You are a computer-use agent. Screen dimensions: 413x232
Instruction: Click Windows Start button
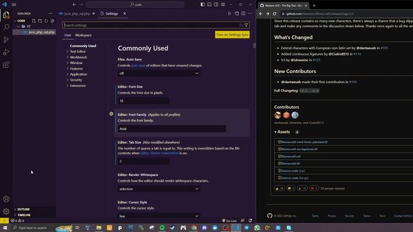click(x=5, y=227)
